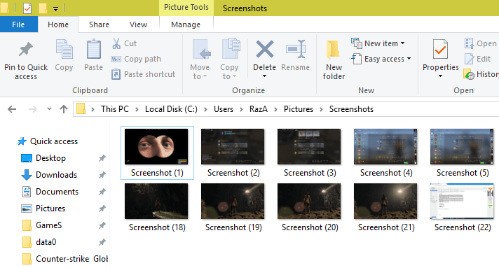Click the new folder icon in title bar
The height and width of the screenshot is (268, 499).
coord(43,8)
